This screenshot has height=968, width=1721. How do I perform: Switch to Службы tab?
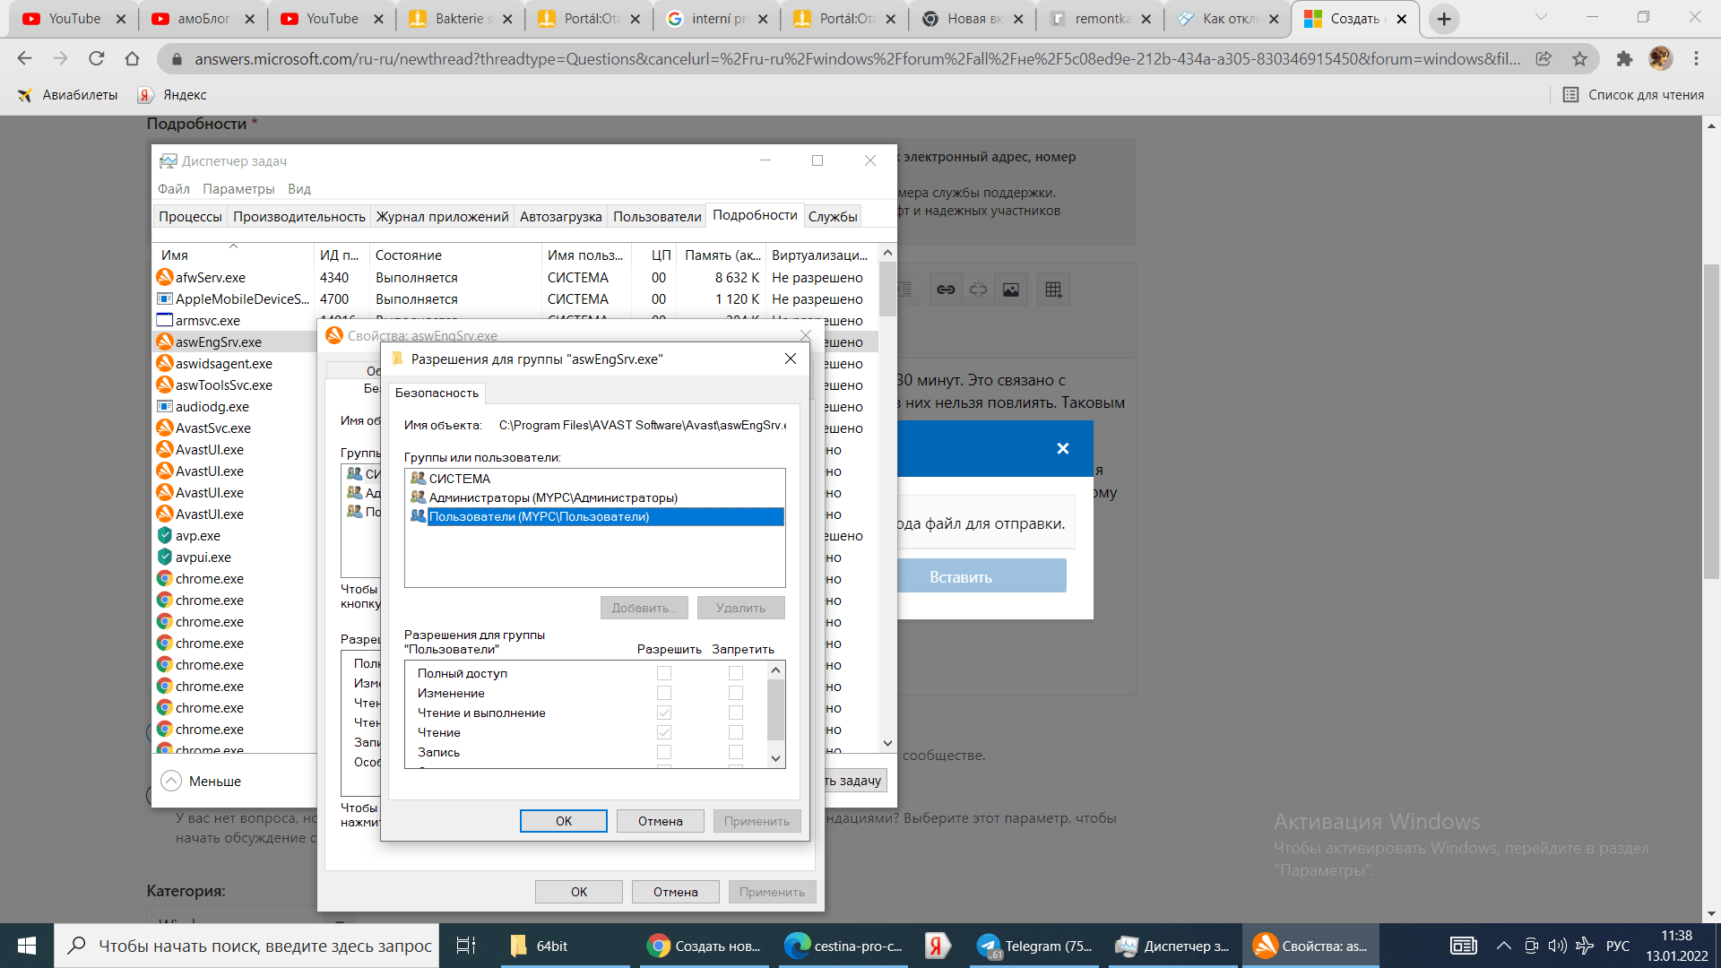[x=832, y=217]
